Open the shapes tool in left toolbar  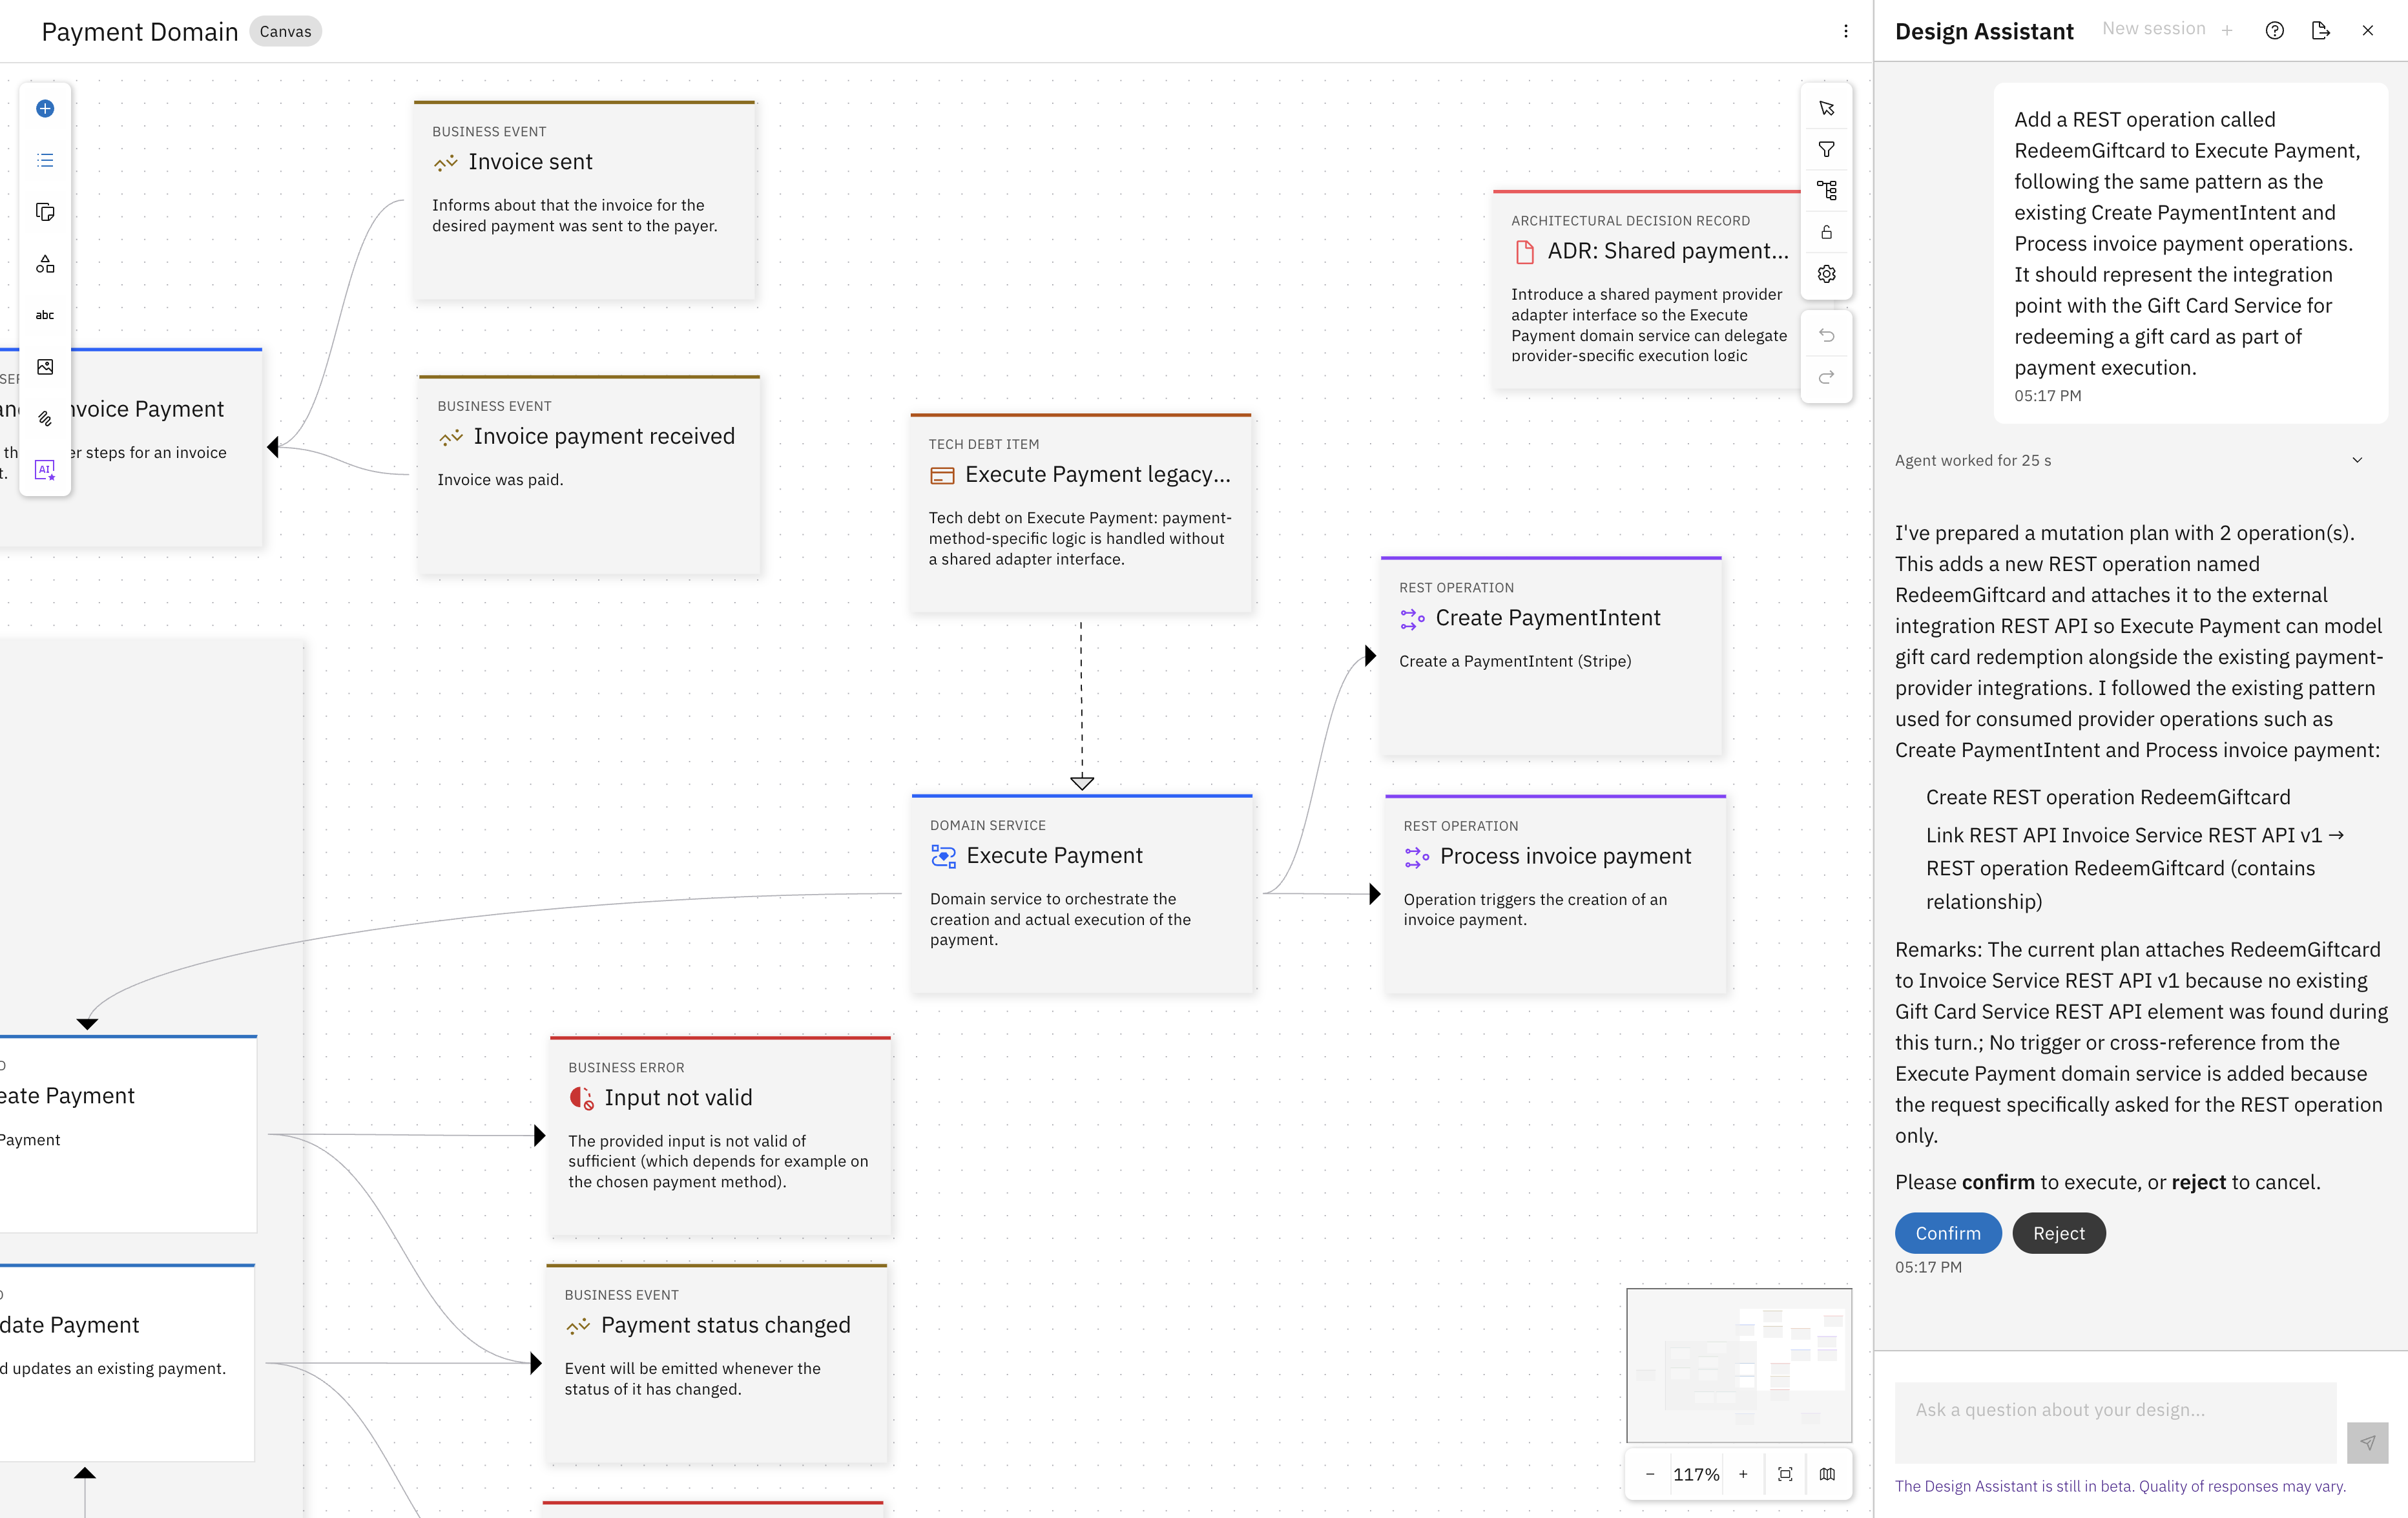tap(45, 264)
